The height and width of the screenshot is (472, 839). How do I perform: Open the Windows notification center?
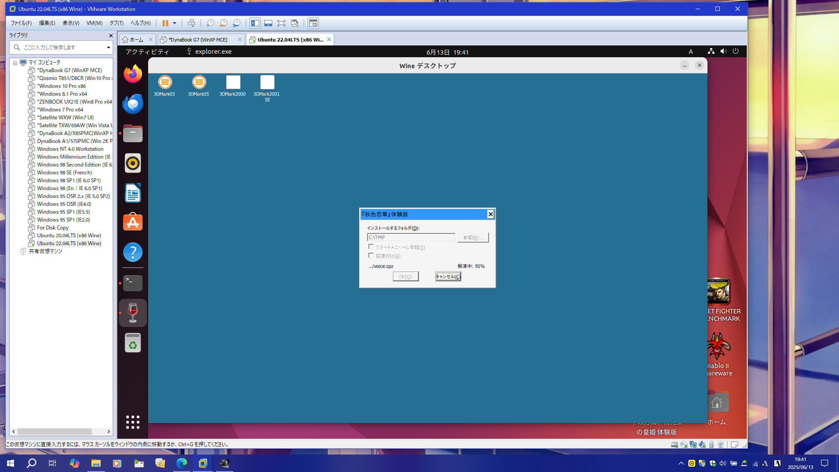825,463
